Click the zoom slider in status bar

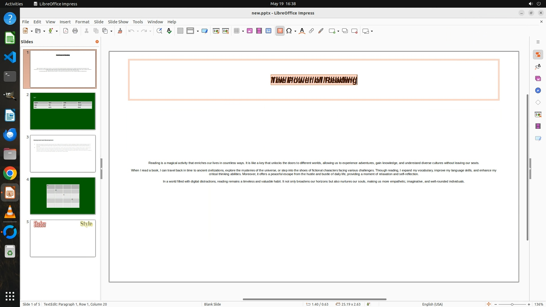click(x=512, y=304)
